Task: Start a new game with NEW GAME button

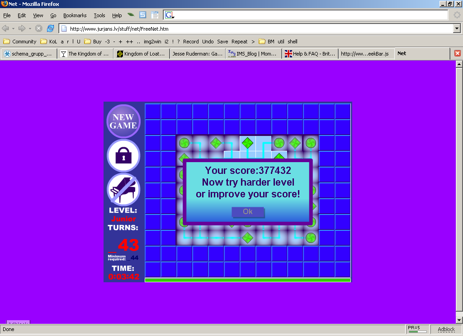Action: (123, 121)
